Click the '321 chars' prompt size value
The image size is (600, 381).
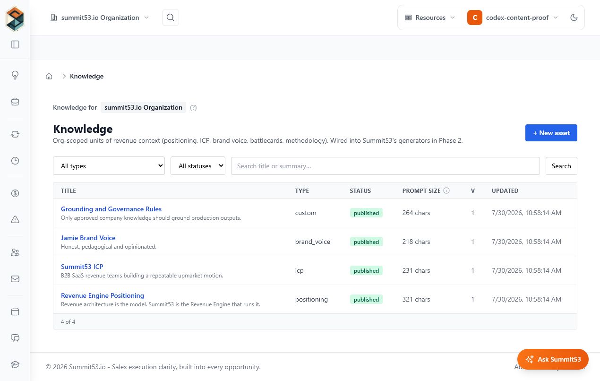[416, 299]
